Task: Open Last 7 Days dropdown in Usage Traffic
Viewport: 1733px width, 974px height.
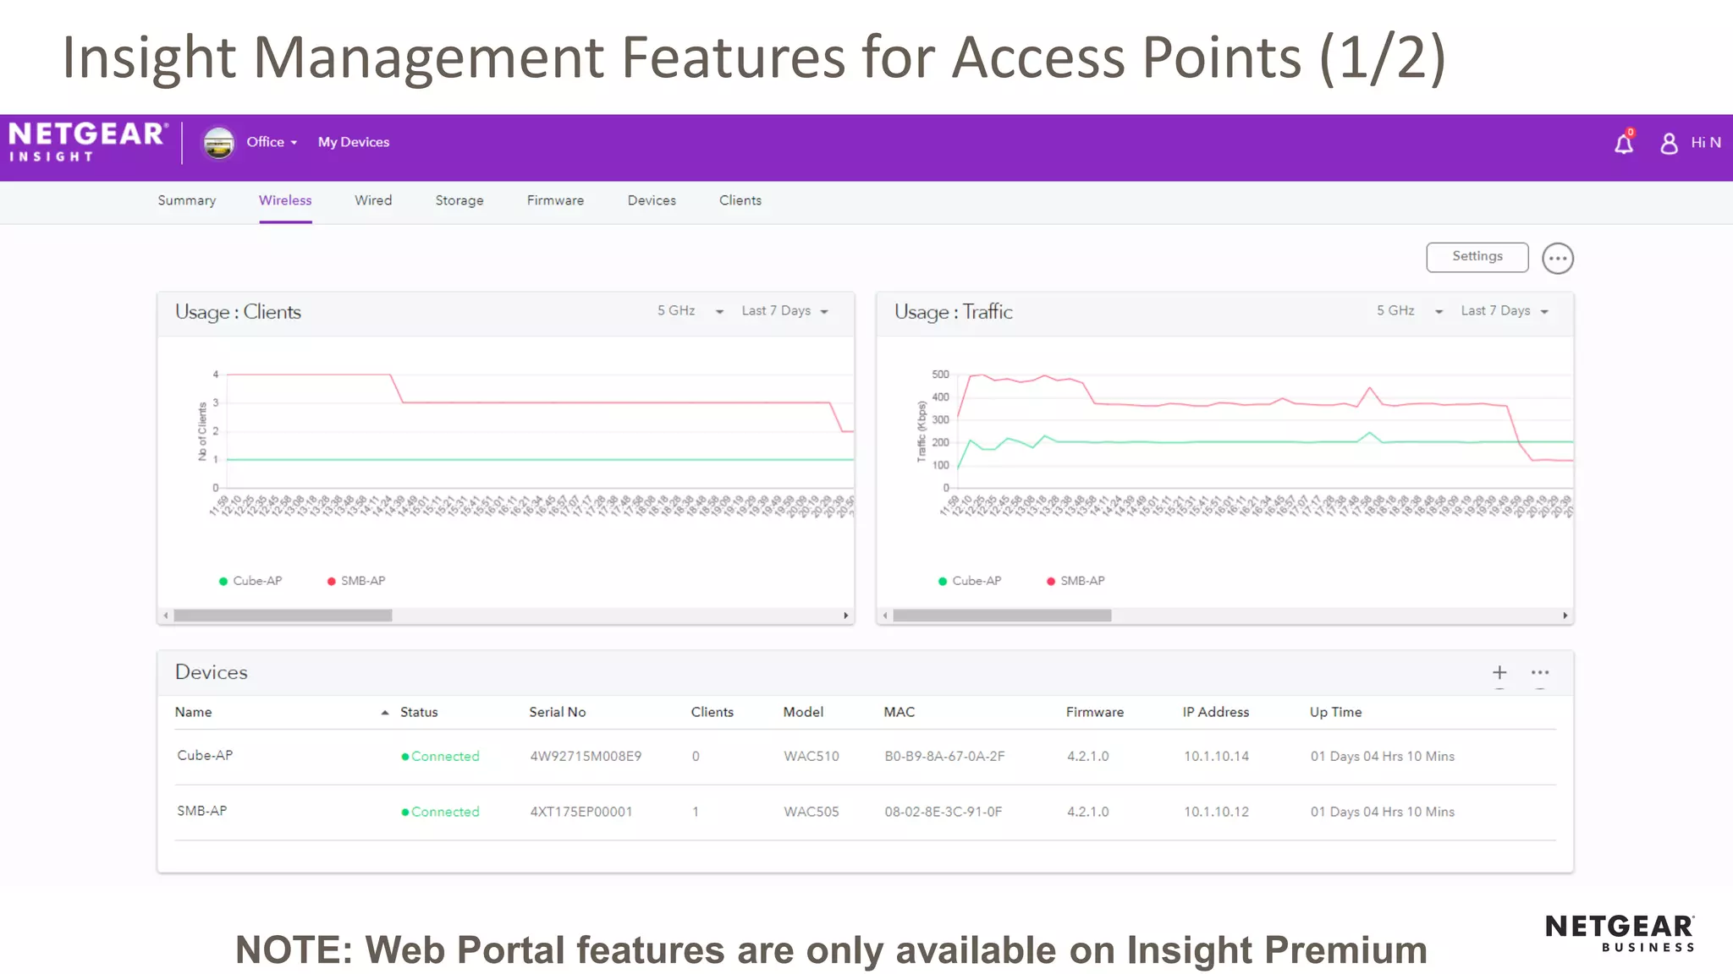Action: pos(1505,311)
